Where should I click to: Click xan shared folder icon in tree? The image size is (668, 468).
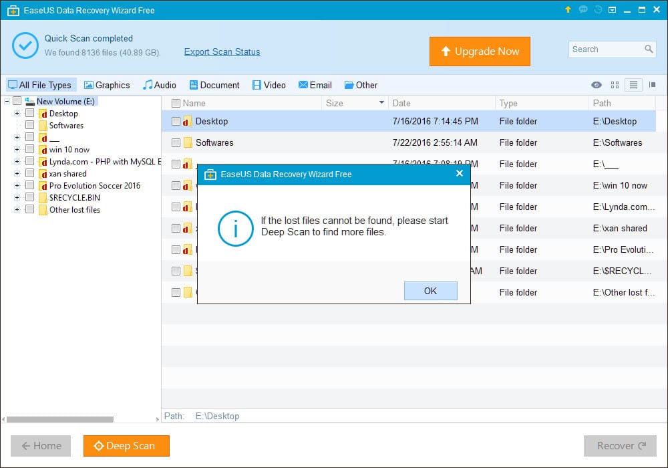(x=43, y=173)
